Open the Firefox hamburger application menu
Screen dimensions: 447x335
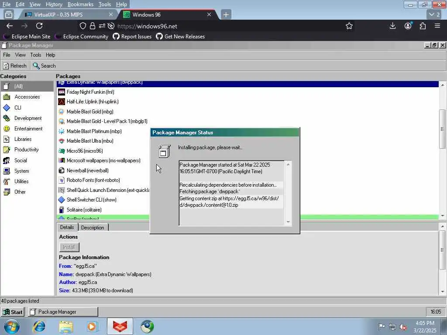tap(437, 26)
